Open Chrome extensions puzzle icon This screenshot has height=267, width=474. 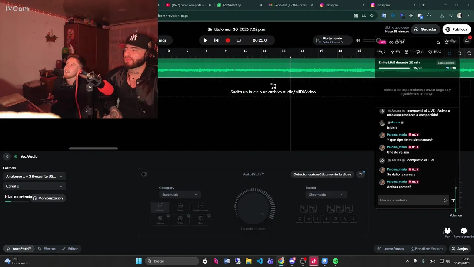tap(429, 16)
